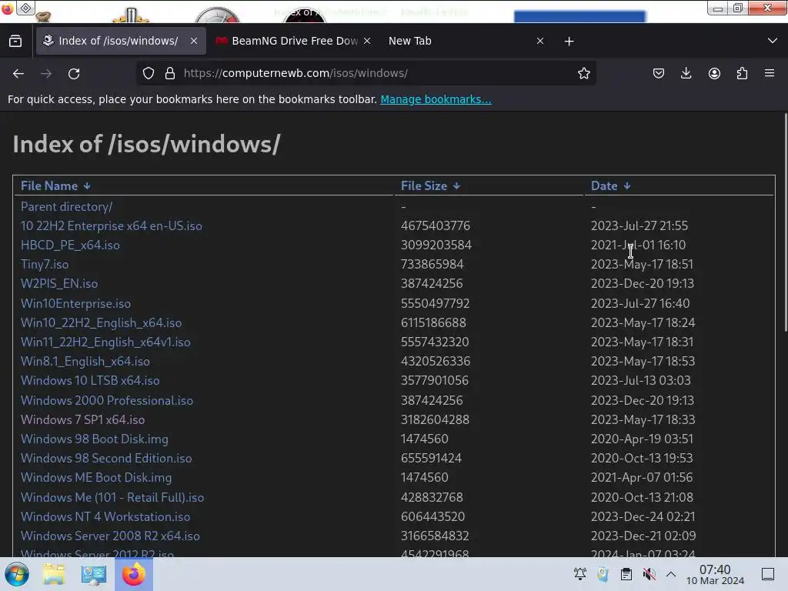Click the forward navigation arrow
The image size is (788, 591).
(46, 73)
